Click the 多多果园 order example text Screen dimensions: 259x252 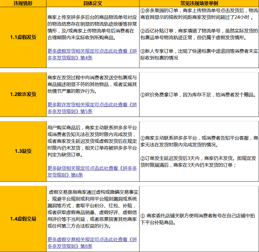tap(199, 14)
